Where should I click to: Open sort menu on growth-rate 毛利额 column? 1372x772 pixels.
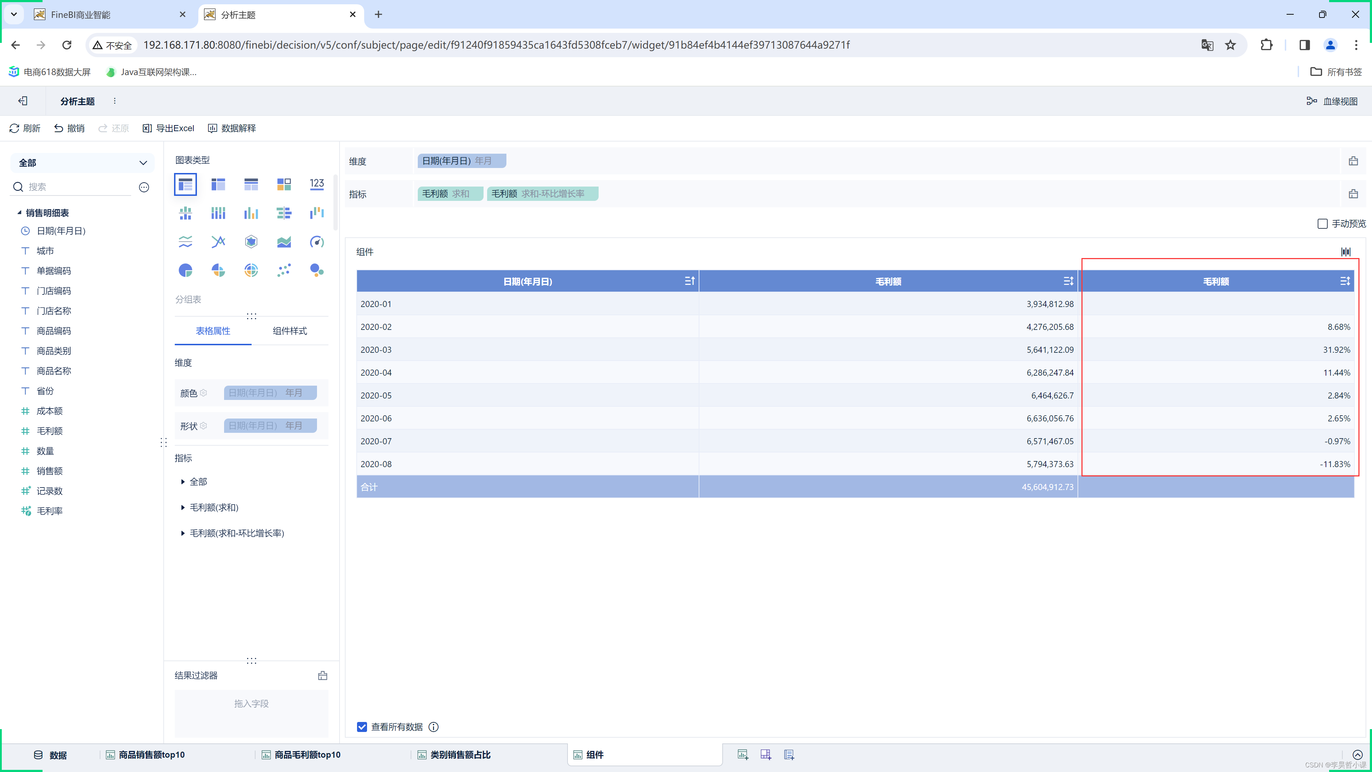click(x=1345, y=281)
